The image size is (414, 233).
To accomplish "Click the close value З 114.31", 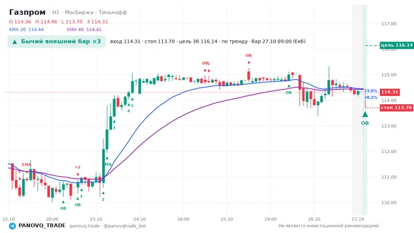I will pos(98,22).
